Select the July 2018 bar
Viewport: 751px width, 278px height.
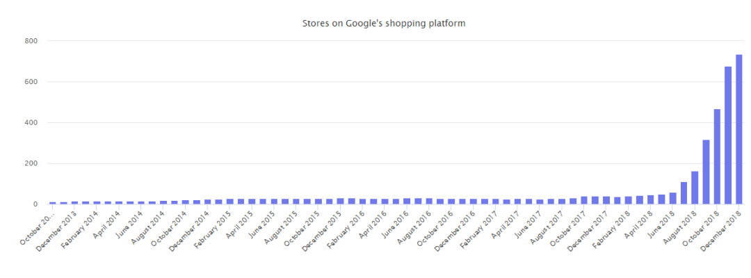click(x=684, y=193)
